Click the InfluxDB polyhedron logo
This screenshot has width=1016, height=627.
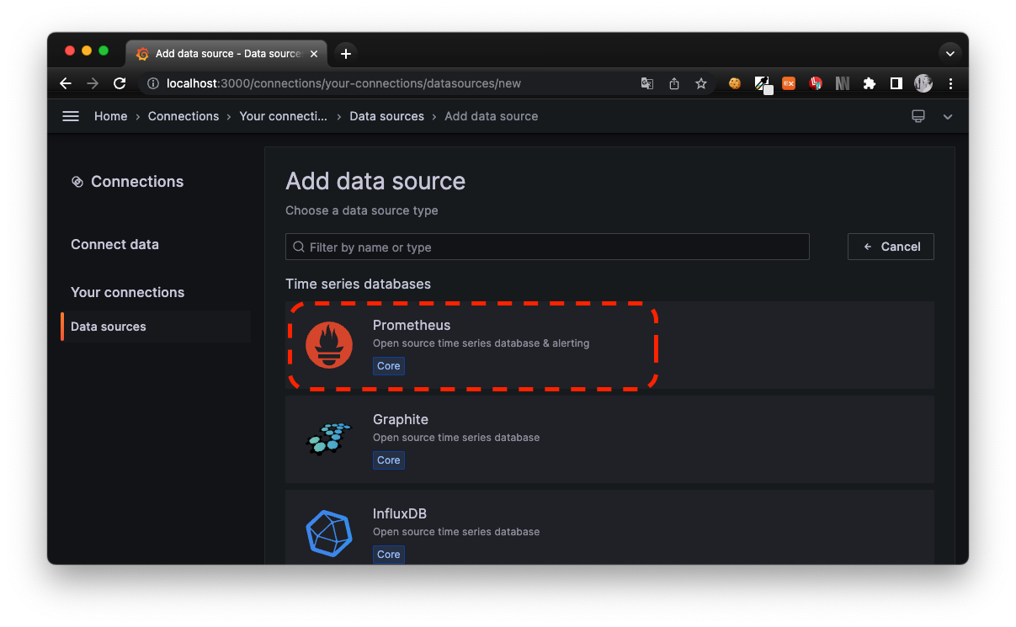[x=329, y=534]
